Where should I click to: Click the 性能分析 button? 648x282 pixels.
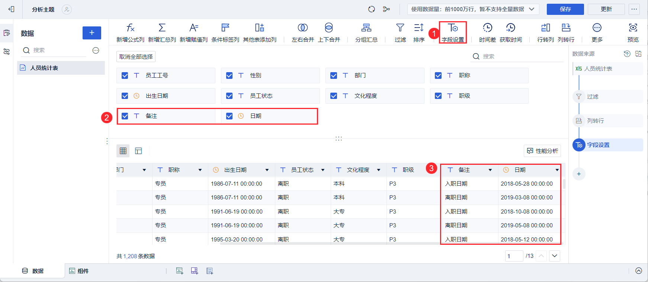point(542,151)
